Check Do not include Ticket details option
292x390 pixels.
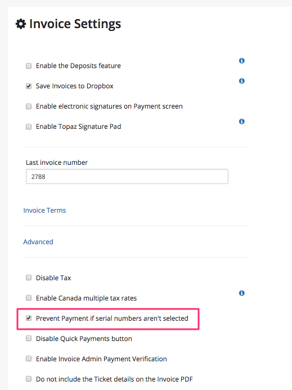(29, 379)
